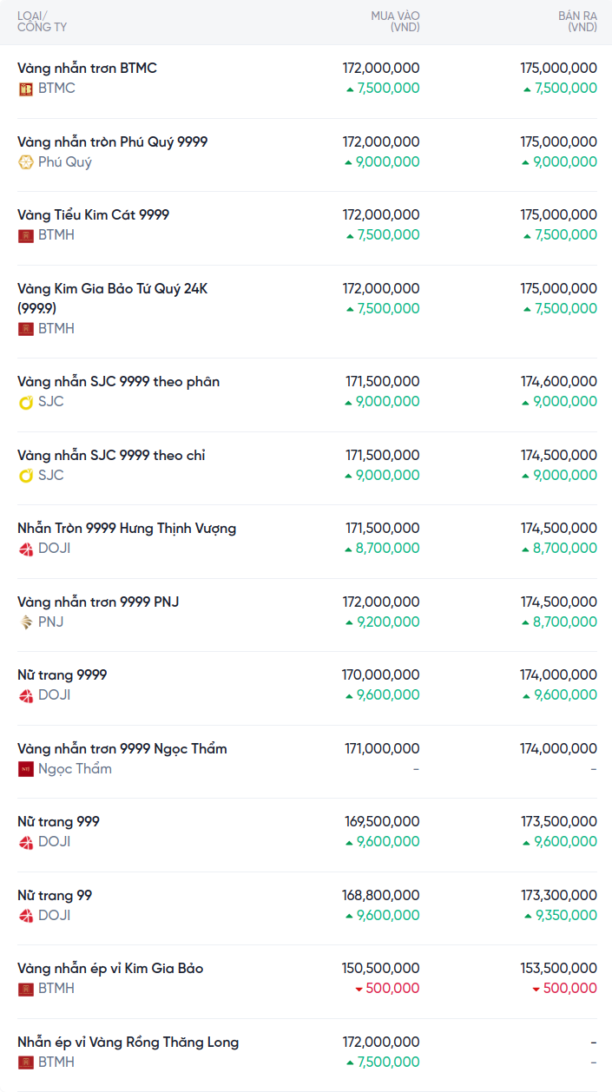Click red down arrow in Kim Gia Bảo buy price
The width and height of the screenshot is (612, 1092).
tap(359, 990)
